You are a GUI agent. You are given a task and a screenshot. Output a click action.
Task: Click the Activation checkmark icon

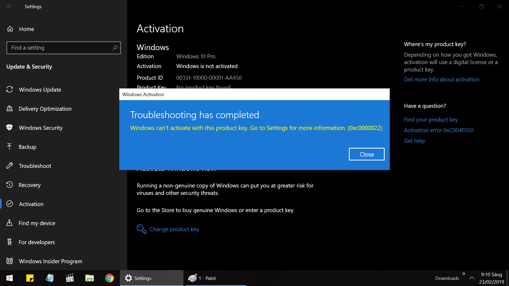(10, 204)
